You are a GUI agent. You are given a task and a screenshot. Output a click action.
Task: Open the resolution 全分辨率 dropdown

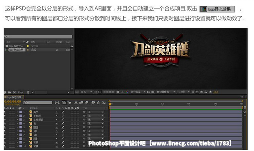[x=138, y=92]
